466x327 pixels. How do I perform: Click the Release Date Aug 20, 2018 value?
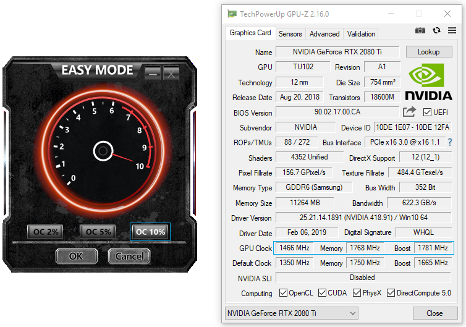pyautogui.click(x=300, y=97)
